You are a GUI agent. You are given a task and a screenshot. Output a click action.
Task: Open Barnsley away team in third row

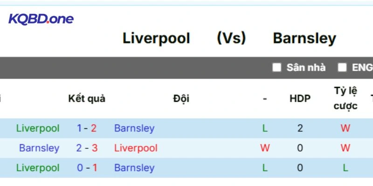click(134, 168)
